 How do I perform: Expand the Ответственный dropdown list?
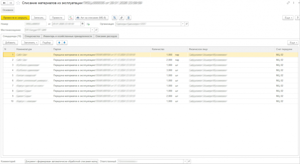(x=185, y=161)
